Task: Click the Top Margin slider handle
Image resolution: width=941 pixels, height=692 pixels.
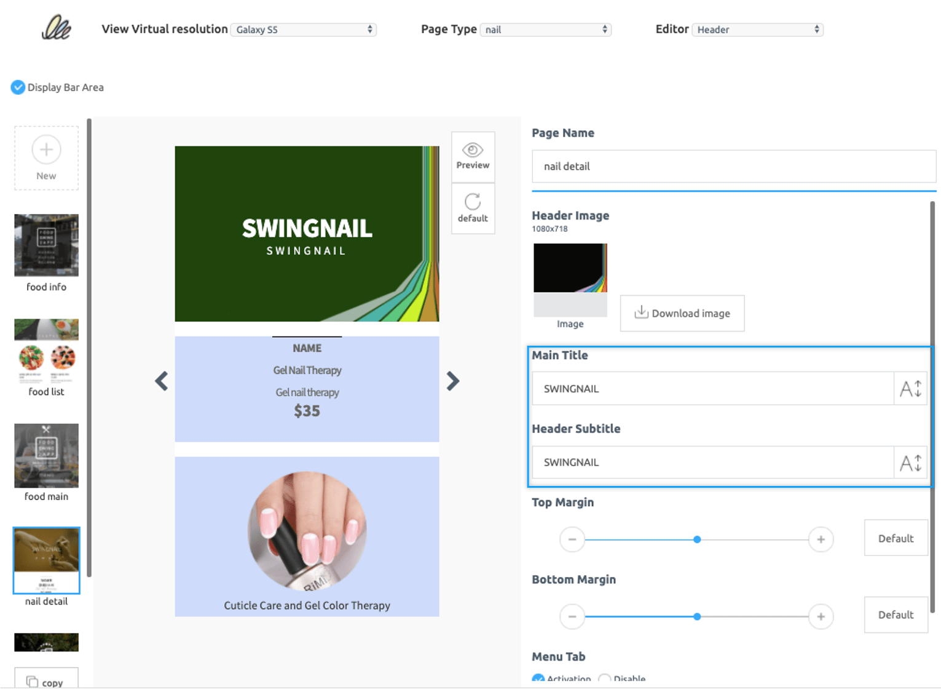Action: pos(697,539)
